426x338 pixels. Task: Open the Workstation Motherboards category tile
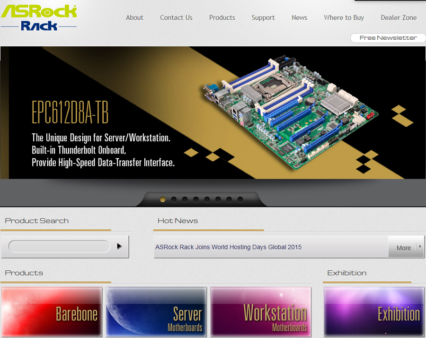click(x=261, y=312)
